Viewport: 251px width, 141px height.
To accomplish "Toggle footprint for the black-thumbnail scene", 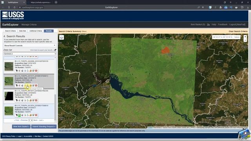I will click(16, 100).
